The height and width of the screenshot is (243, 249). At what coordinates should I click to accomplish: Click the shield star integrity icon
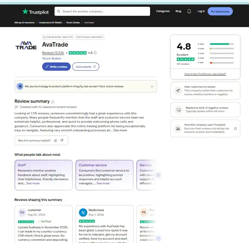pos(20,86)
